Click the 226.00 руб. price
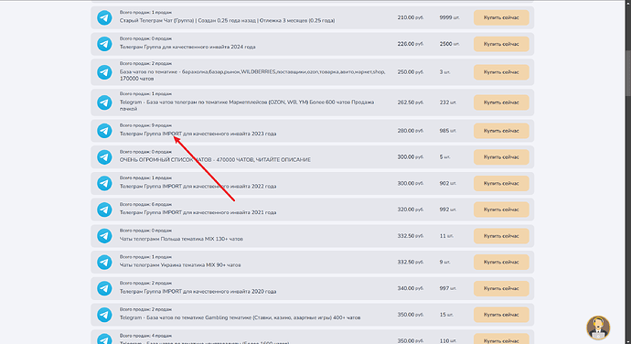Viewport: 631px width, 344px height. click(x=411, y=44)
